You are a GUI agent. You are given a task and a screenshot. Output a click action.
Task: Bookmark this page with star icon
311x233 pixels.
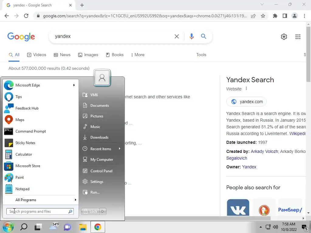(x=263, y=16)
